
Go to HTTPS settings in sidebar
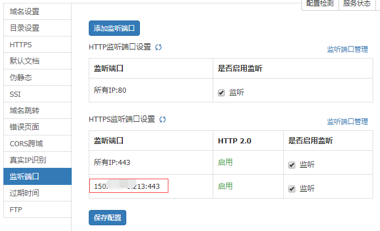click(21, 44)
